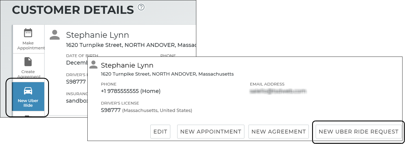
Task: Click the Stephanie Lynn name in the front card
Action: pos(127,65)
